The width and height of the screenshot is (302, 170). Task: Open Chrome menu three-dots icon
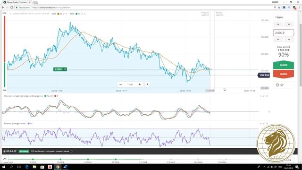(x=300, y=8)
